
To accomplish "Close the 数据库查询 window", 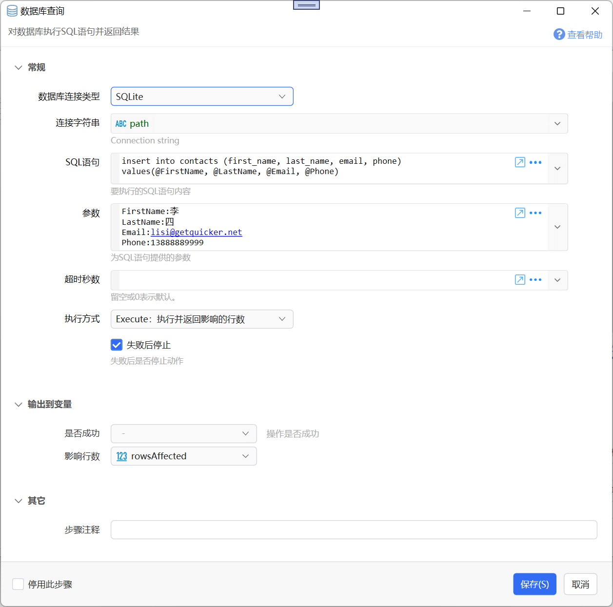I will pos(595,11).
